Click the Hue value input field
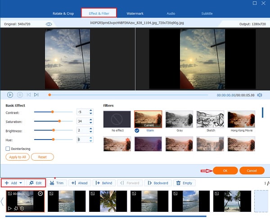The image size is (270, 219). 83,139
